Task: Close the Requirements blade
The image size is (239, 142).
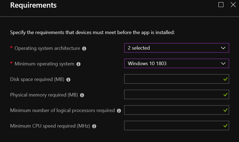Action: [233, 5]
